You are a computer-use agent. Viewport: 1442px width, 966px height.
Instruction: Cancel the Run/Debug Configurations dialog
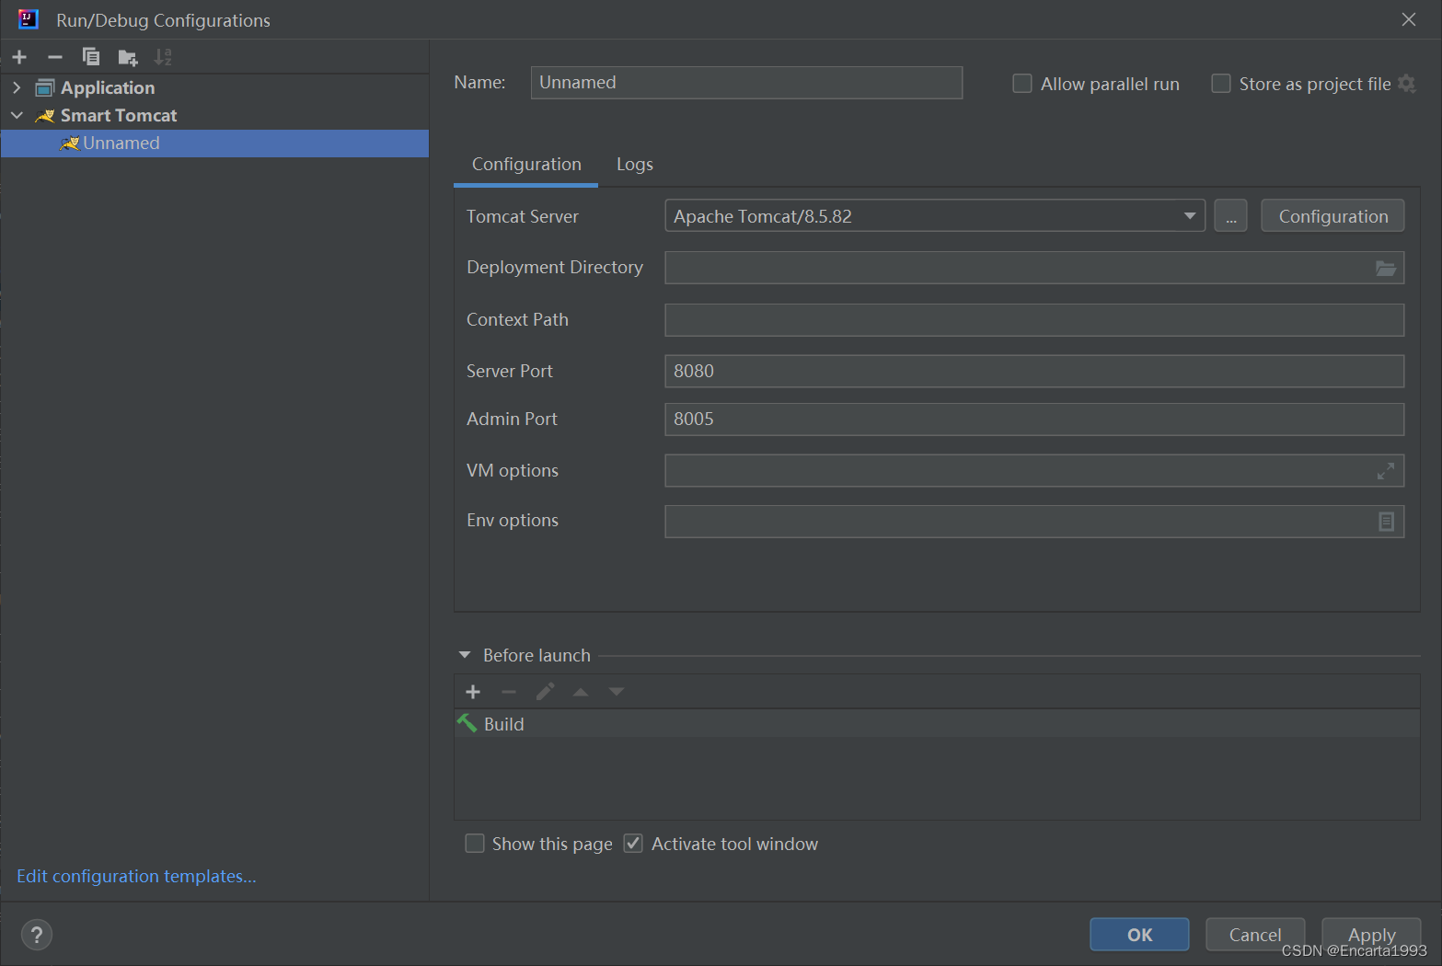pos(1255,935)
